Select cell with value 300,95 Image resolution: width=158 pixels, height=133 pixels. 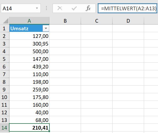(29, 44)
